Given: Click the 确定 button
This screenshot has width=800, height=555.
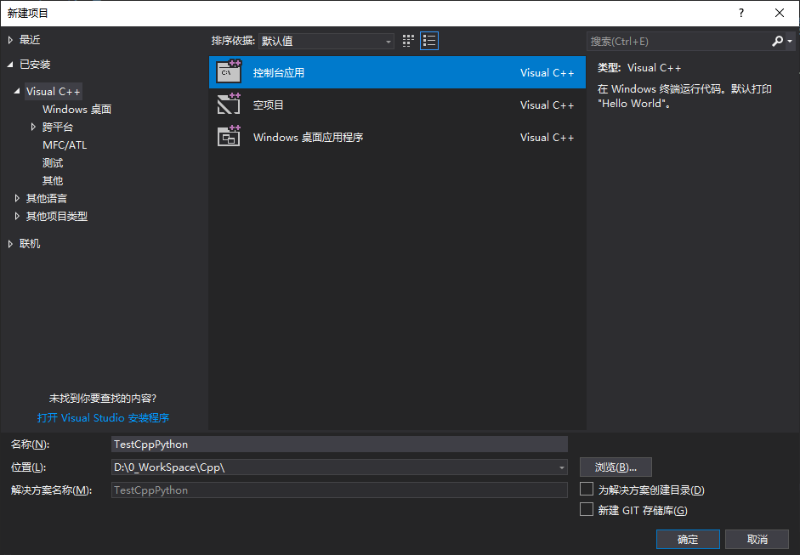Looking at the screenshot, I should click(687, 539).
